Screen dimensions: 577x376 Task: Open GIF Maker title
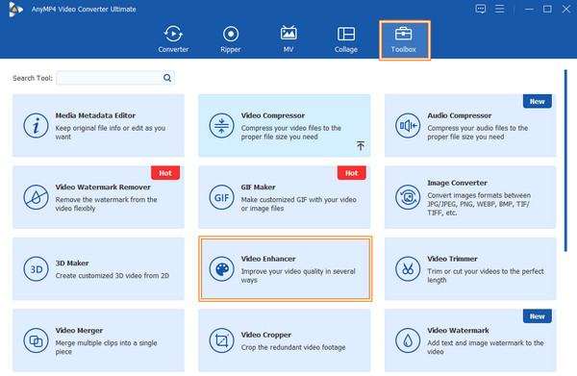(x=258, y=188)
